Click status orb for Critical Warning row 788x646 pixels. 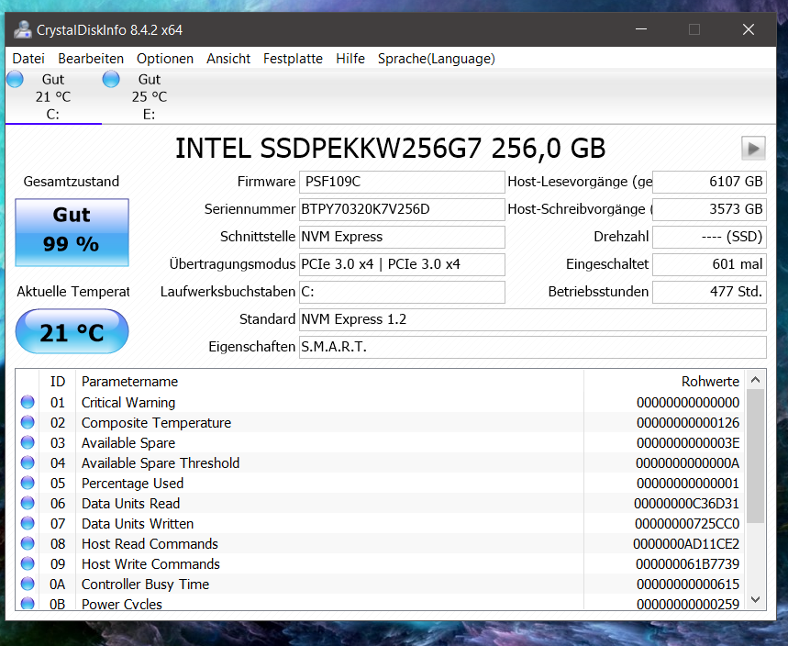click(28, 402)
